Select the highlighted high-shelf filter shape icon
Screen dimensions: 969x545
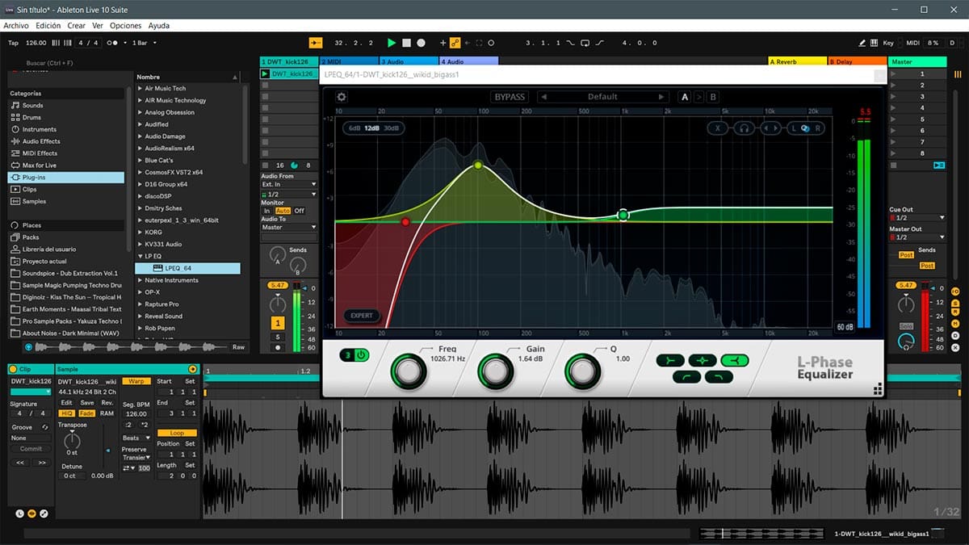(735, 360)
